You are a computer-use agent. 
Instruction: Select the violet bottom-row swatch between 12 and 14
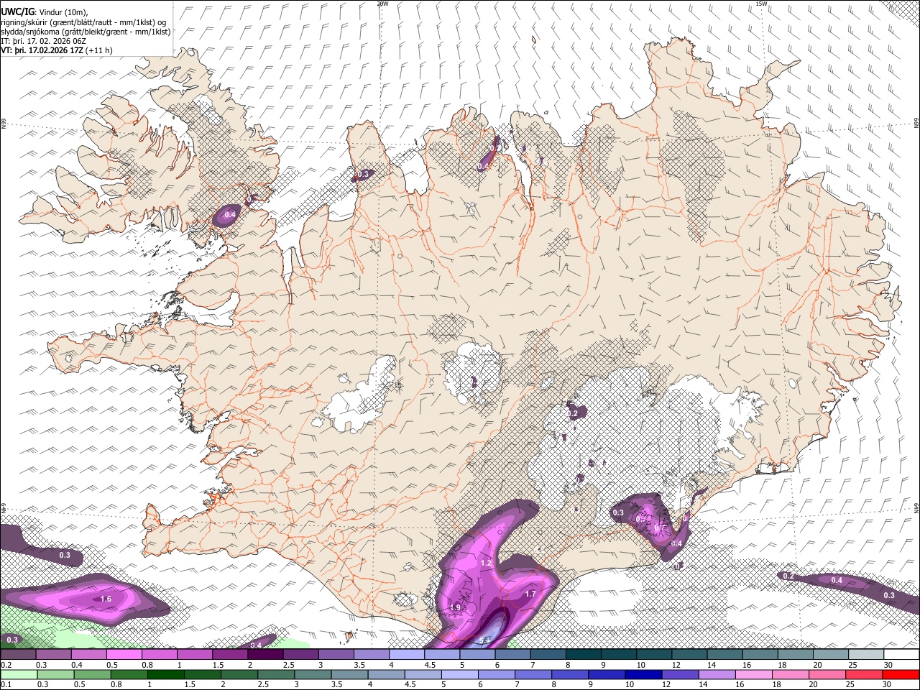[x=681, y=674]
